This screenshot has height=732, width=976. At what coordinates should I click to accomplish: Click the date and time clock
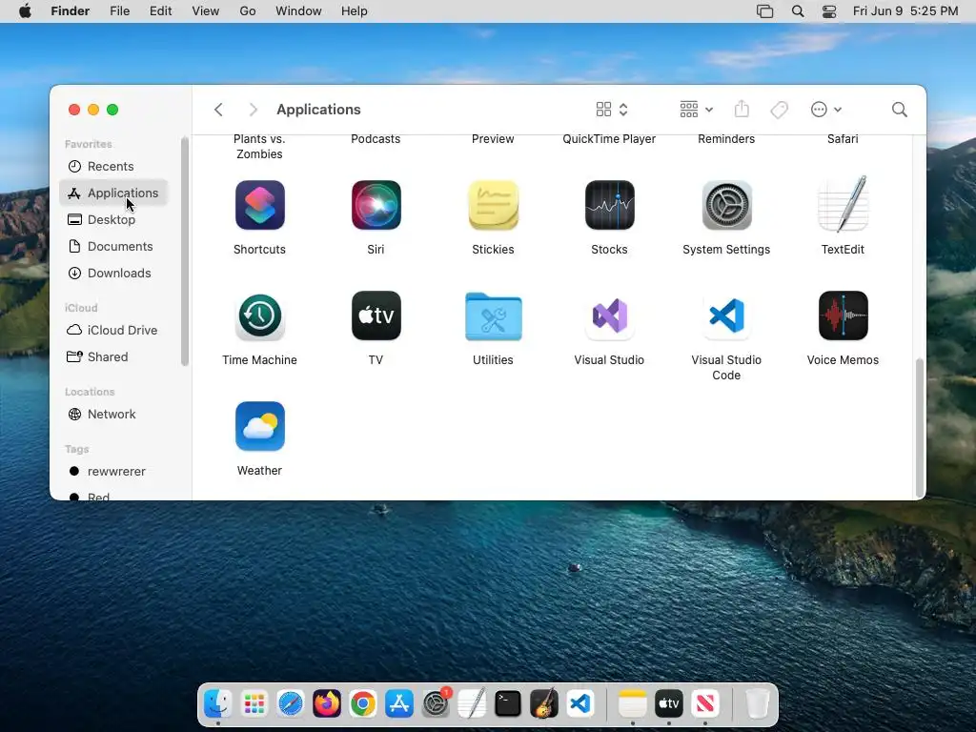click(x=905, y=11)
